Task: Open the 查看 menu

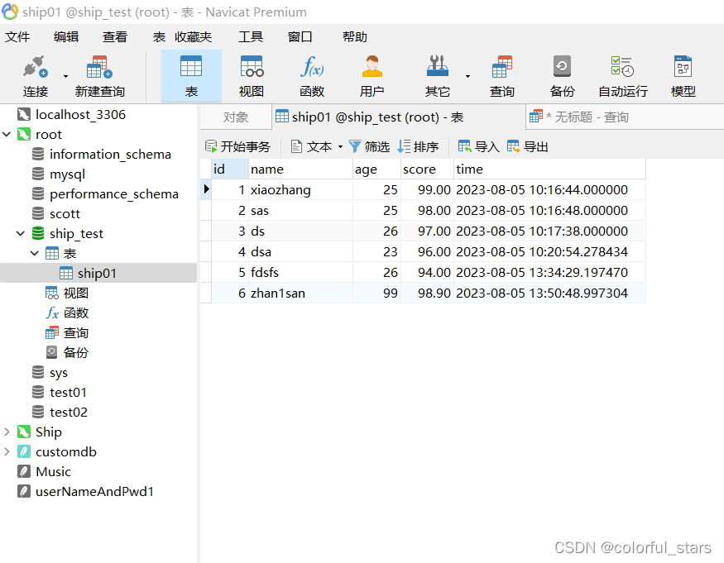Action: click(x=114, y=37)
